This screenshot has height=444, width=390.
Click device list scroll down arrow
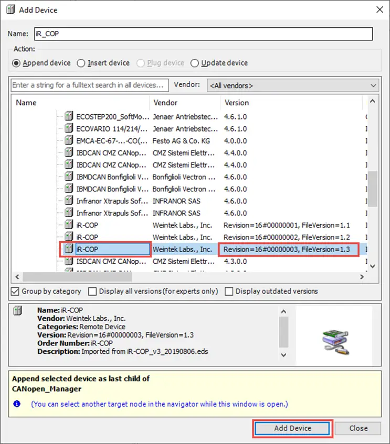[x=373, y=266]
